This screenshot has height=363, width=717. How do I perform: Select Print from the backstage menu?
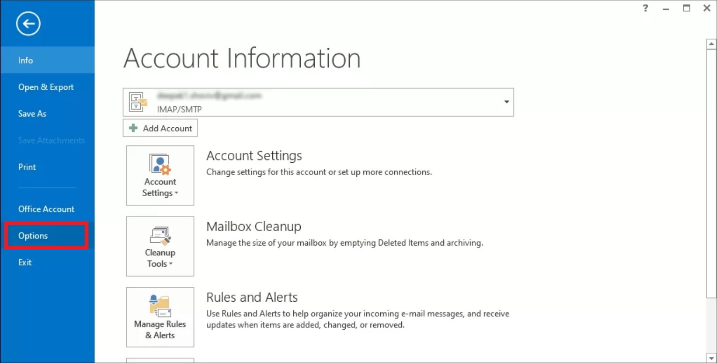click(x=27, y=167)
